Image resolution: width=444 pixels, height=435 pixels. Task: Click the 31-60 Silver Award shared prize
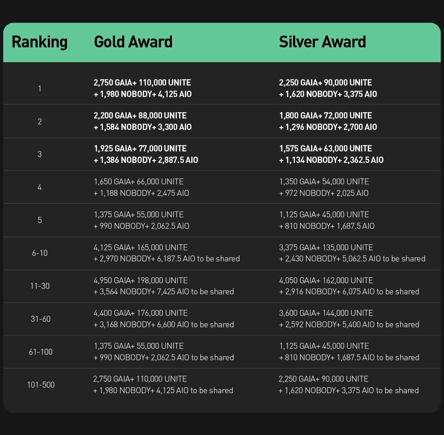[349, 319]
